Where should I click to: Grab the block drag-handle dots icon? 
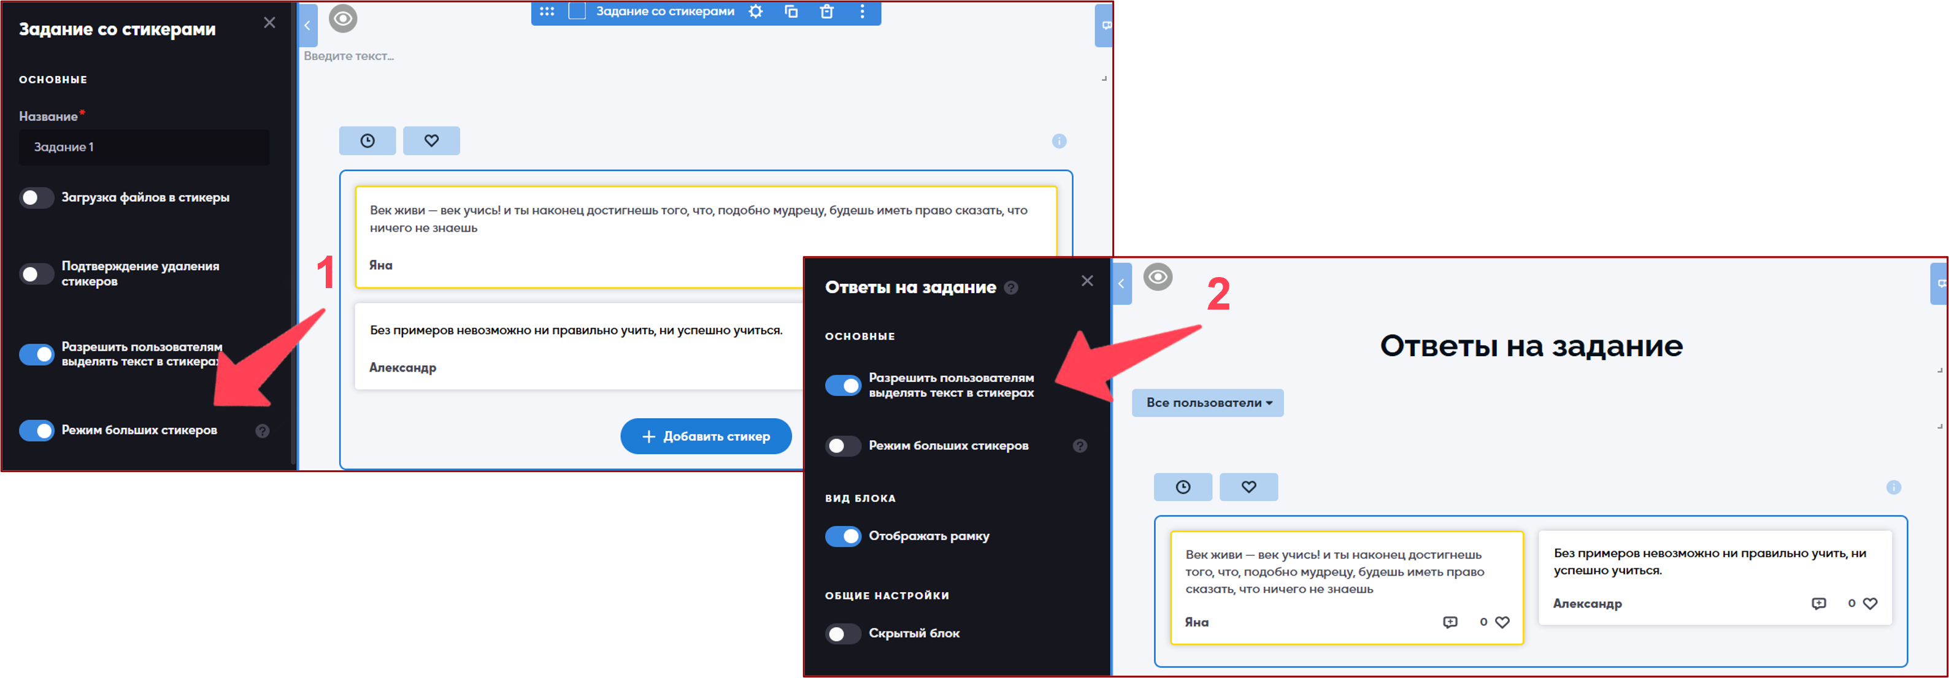coord(547,11)
